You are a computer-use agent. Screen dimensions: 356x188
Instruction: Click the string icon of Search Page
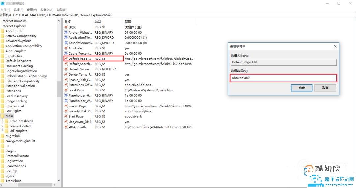[66, 106]
